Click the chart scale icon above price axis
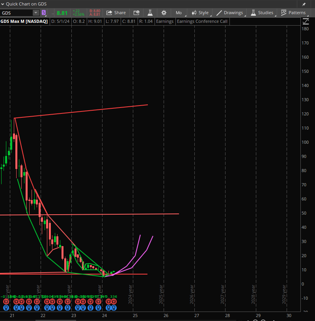 pos(306,22)
